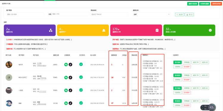Open cat avatar of user joined 2022-06-27 16:14:58
The image size is (223, 111).
click(9, 90)
